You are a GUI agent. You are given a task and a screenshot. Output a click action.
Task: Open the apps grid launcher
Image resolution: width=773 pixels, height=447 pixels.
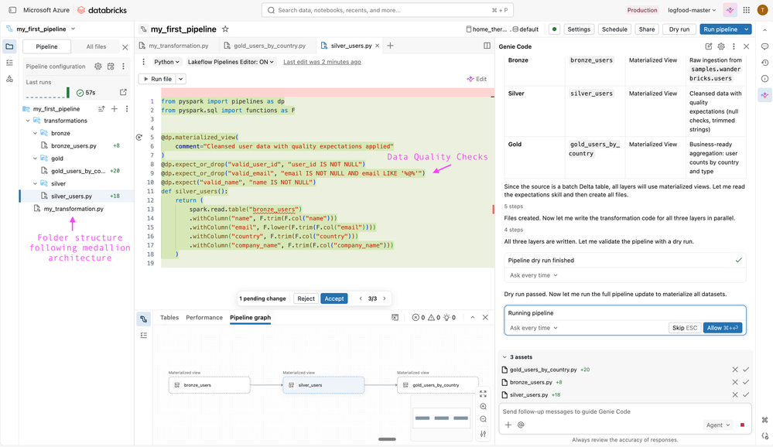click(x=747, y=10)
